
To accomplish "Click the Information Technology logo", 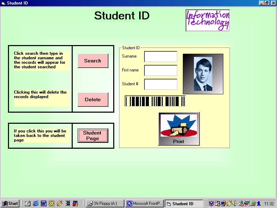I will 208,20.
